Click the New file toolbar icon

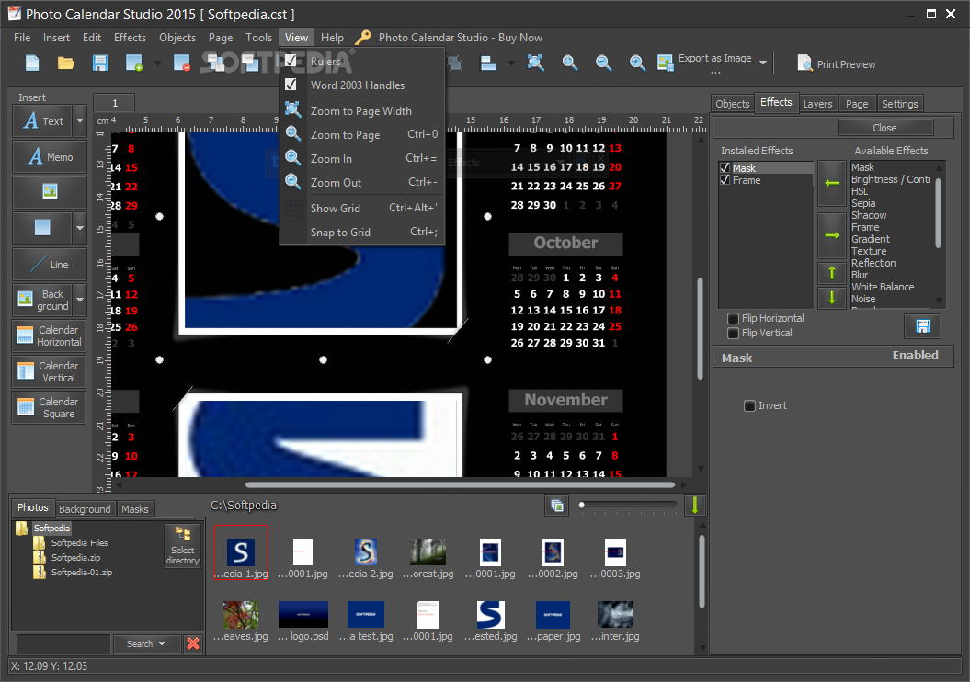click(x=32, y=63)
